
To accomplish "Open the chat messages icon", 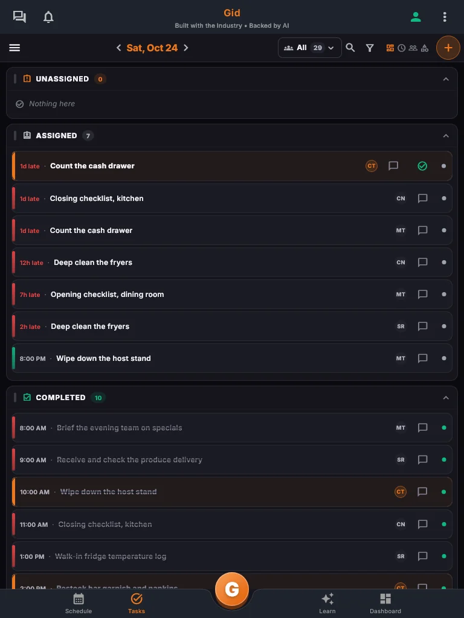I will [19, 16].
